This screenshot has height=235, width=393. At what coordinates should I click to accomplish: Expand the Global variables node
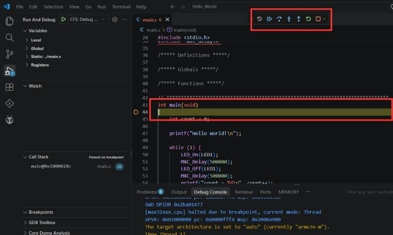27,49
